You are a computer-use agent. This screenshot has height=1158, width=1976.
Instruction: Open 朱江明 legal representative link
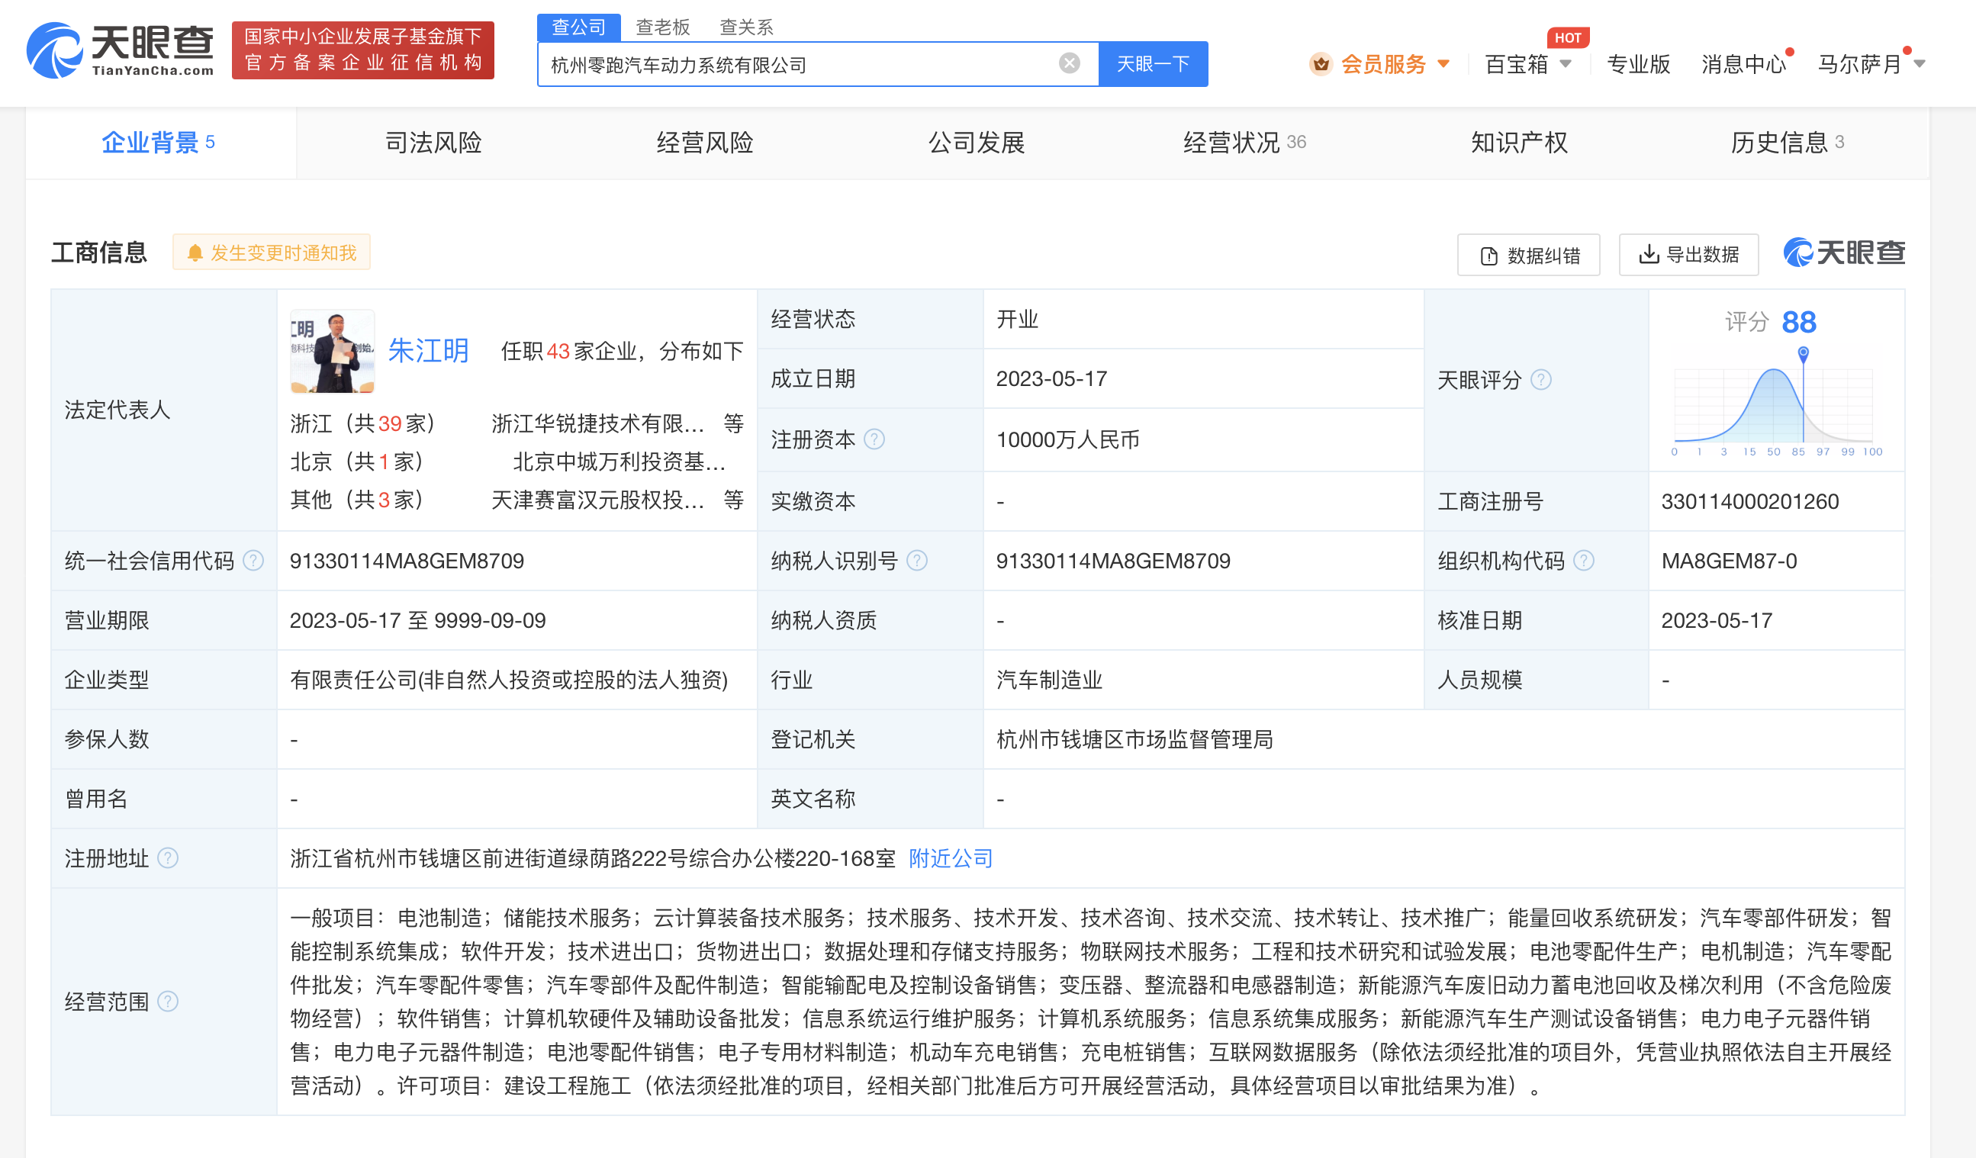click(428, 350)
